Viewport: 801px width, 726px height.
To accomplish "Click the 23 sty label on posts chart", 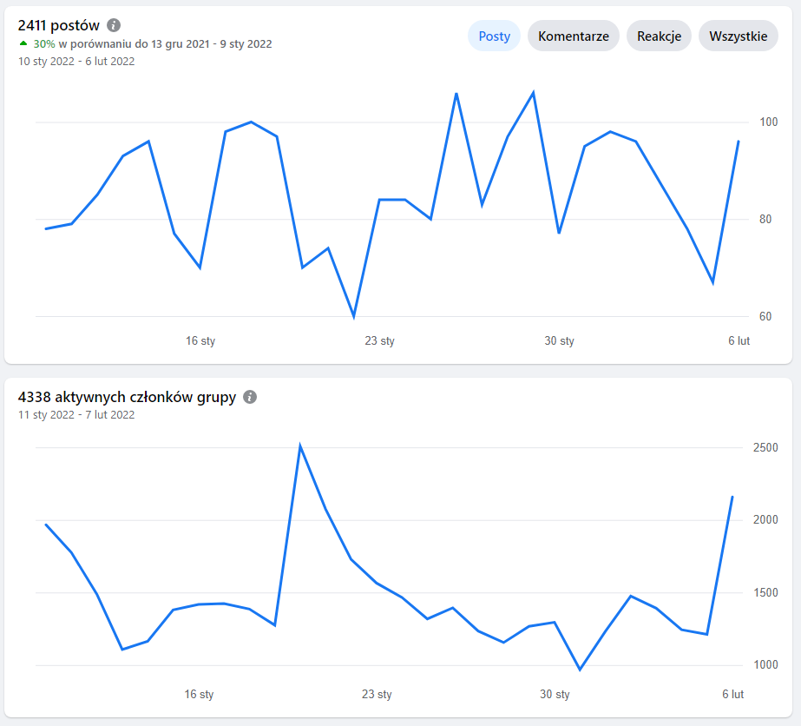I will pyautogui.click(x=379, y=340).
